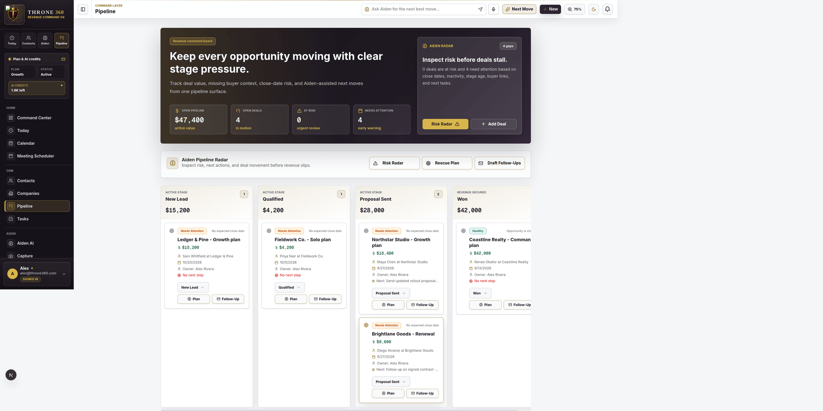Open the Contacts quick tab in the sidebar

28,40
